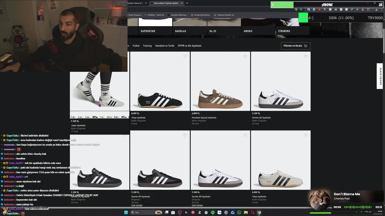The width and height of the screenshot is (385, 216).
Task: Open Spotify from the taskbar
Action: click(213, 212)
